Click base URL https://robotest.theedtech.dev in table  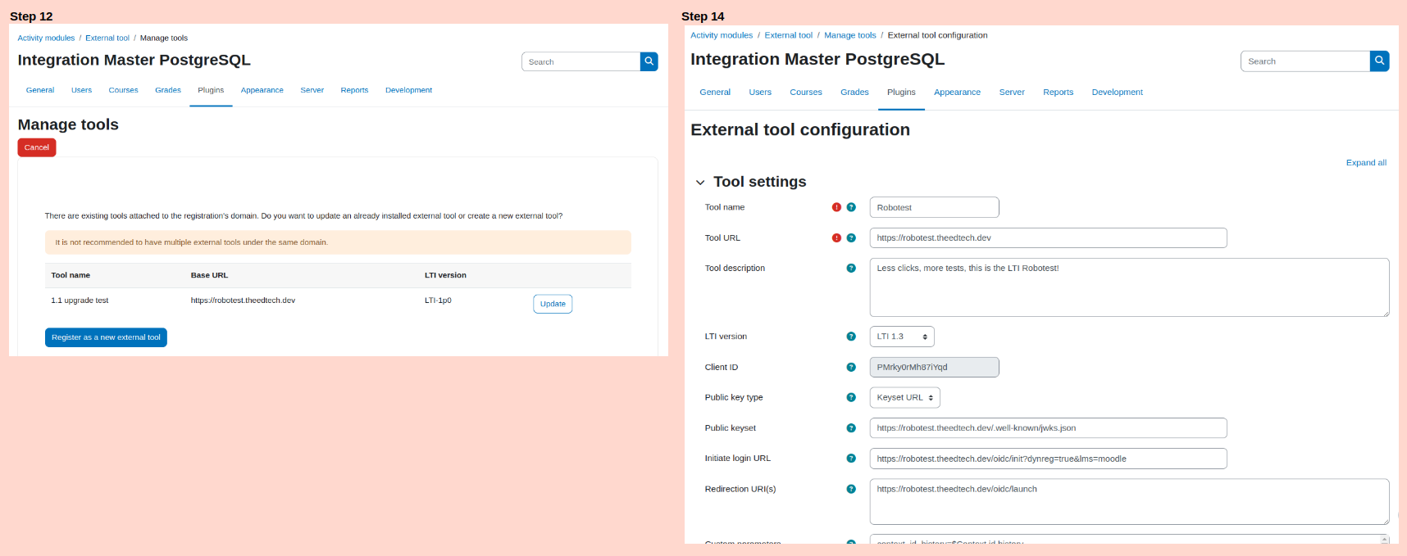243,301
